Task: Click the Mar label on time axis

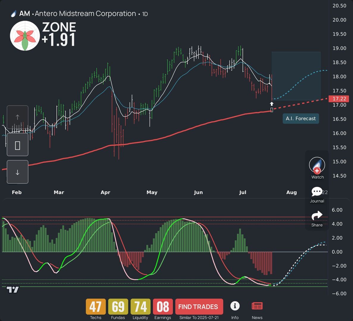Action: [59, 192]
